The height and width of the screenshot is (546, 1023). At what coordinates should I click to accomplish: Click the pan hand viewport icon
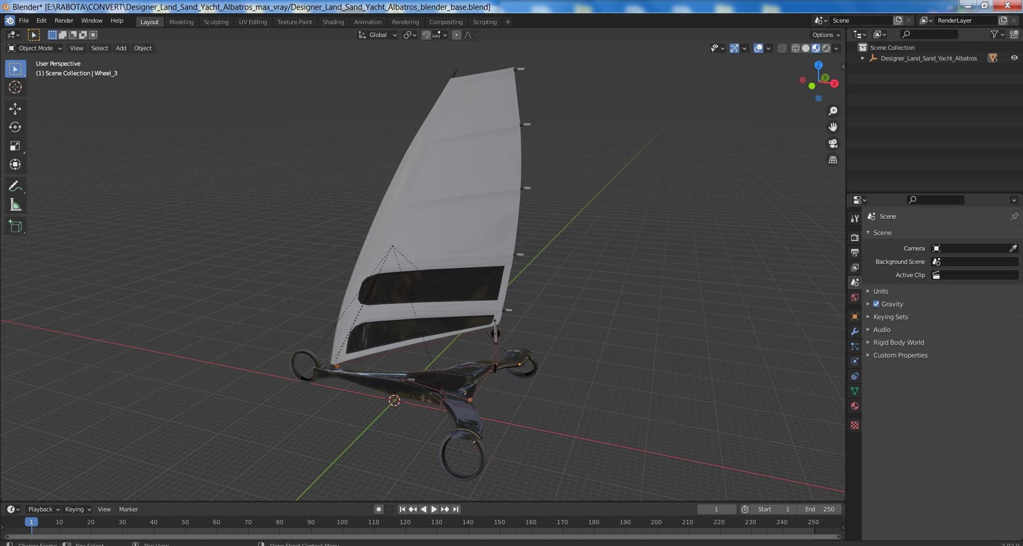(x=833, y=127)
